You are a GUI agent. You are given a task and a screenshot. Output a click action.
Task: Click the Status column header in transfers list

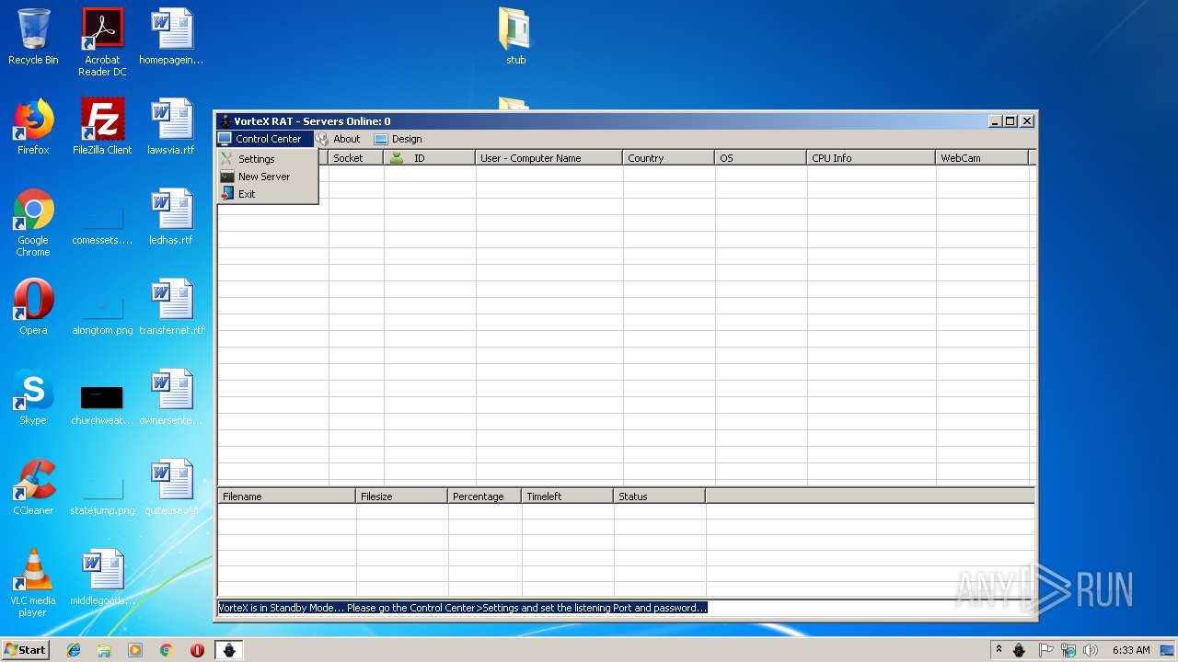tap(659, 496)
